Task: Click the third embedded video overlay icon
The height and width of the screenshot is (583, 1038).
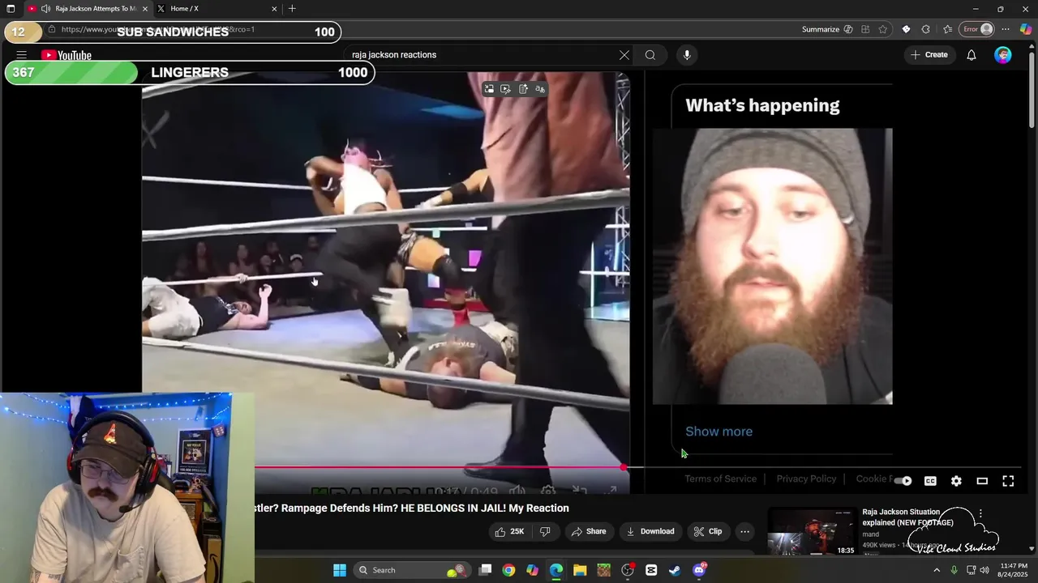Action: (523, 89)
